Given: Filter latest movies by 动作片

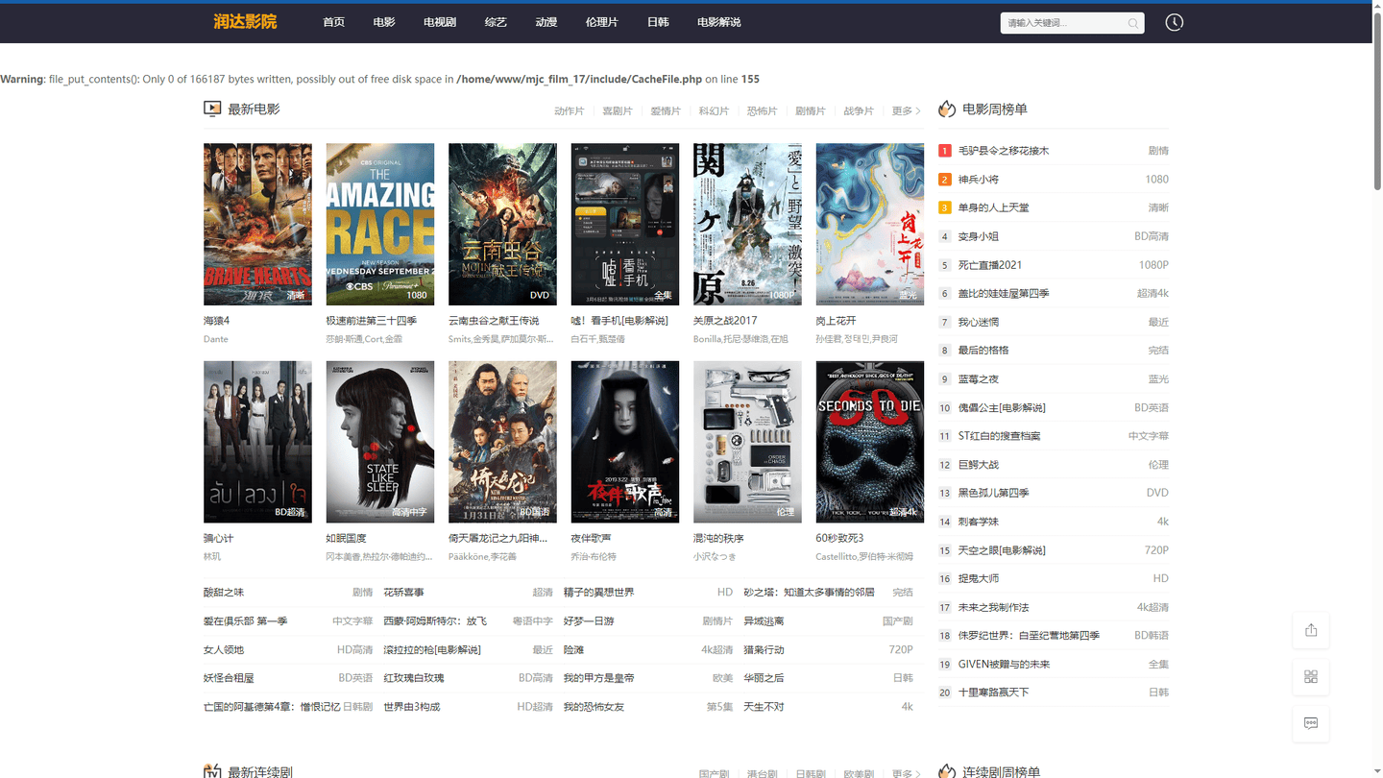Looking at the screenshot, I should [x=569, y=111].
